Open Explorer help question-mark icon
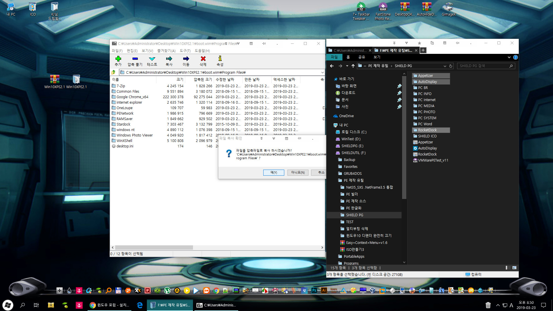Screen dimensions: 553x311 click(516, 57)
